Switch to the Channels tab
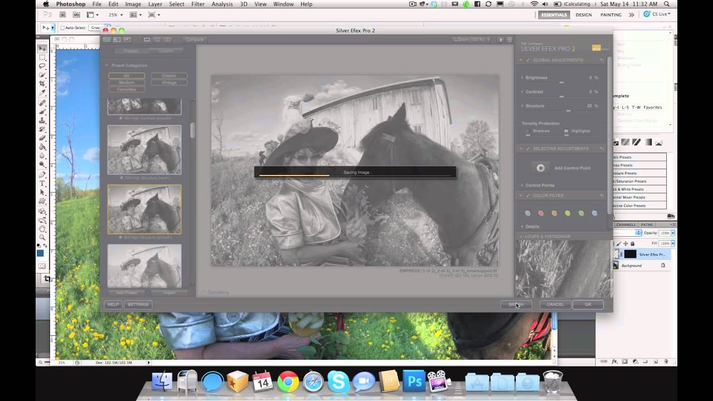Screen dimensions: 713x401 pos(626,224)
